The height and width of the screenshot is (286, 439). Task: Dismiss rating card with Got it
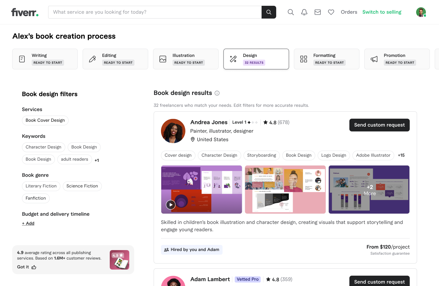(27, 267)
